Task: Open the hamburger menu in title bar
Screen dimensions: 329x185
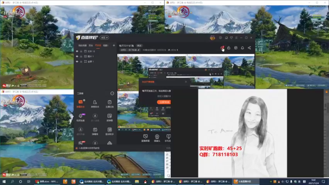Action: click(236, 38)
